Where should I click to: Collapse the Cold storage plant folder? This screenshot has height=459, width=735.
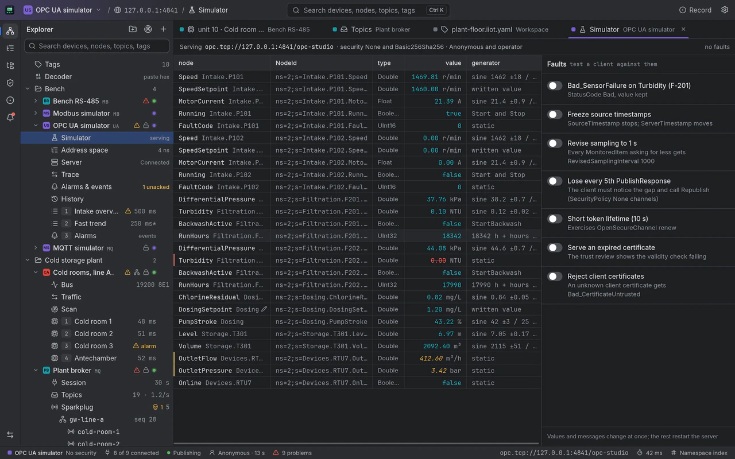pos(28,260)
